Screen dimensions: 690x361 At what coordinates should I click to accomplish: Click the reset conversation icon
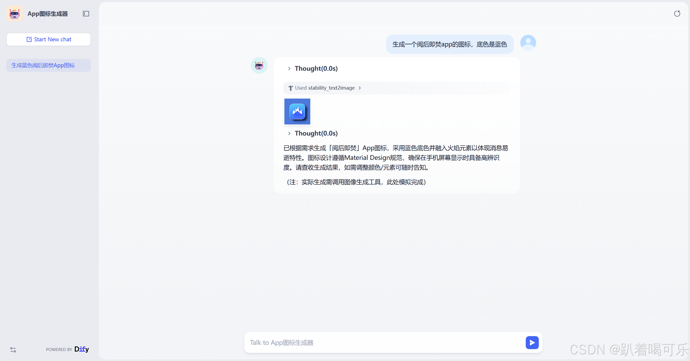point(677,14)
